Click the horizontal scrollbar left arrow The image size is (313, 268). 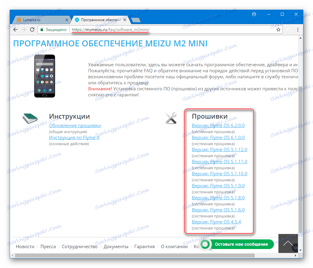pos(13,255)
